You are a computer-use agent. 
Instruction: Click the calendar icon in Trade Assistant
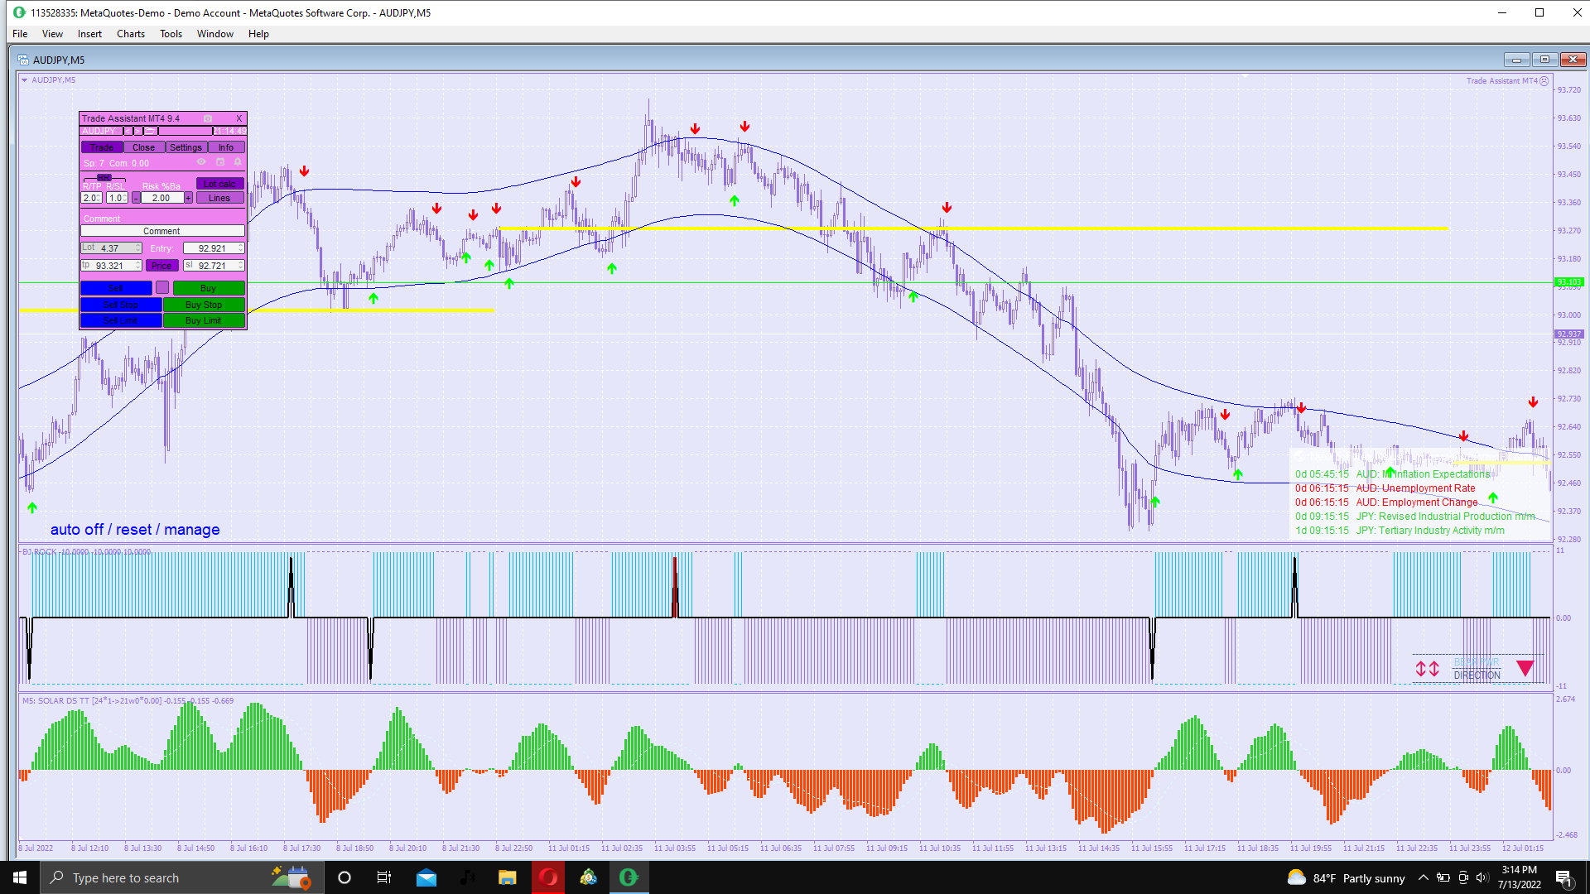tap(220, 162)
